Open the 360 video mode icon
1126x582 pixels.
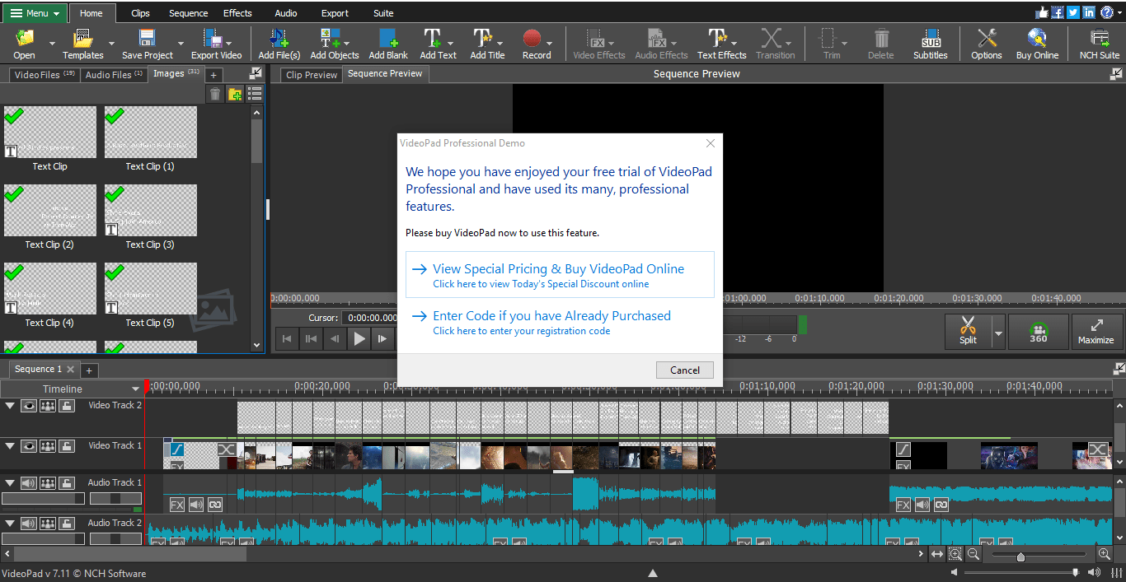point(1038,332)
